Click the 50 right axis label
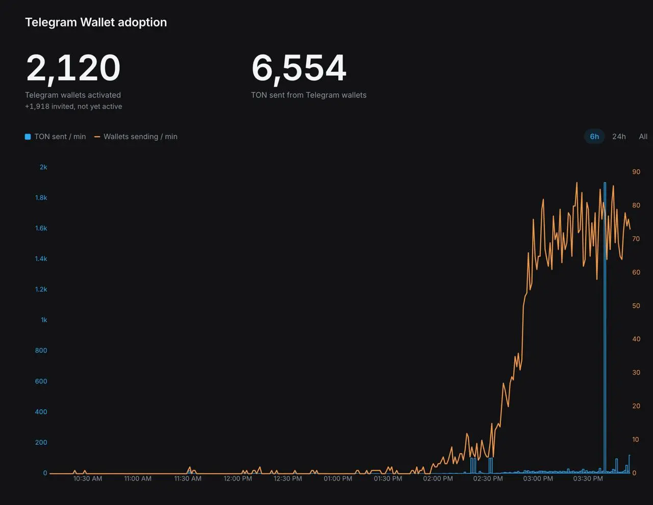The image size is (653, 505). pos(636,306)
